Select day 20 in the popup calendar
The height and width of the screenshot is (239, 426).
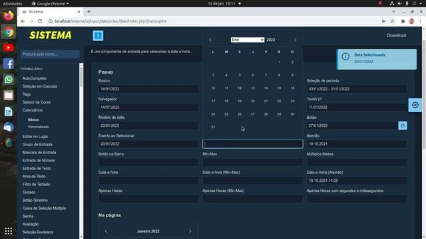tap(253, 101)
